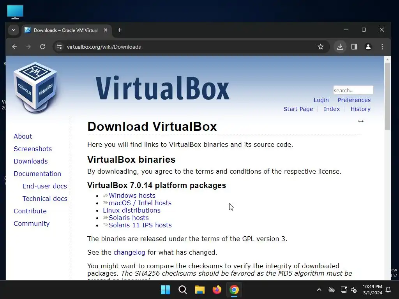Viewport: 399px width, 299px height.
Task: Download the Solaris 11 IPS hosts package
Action: coord(140,225)
